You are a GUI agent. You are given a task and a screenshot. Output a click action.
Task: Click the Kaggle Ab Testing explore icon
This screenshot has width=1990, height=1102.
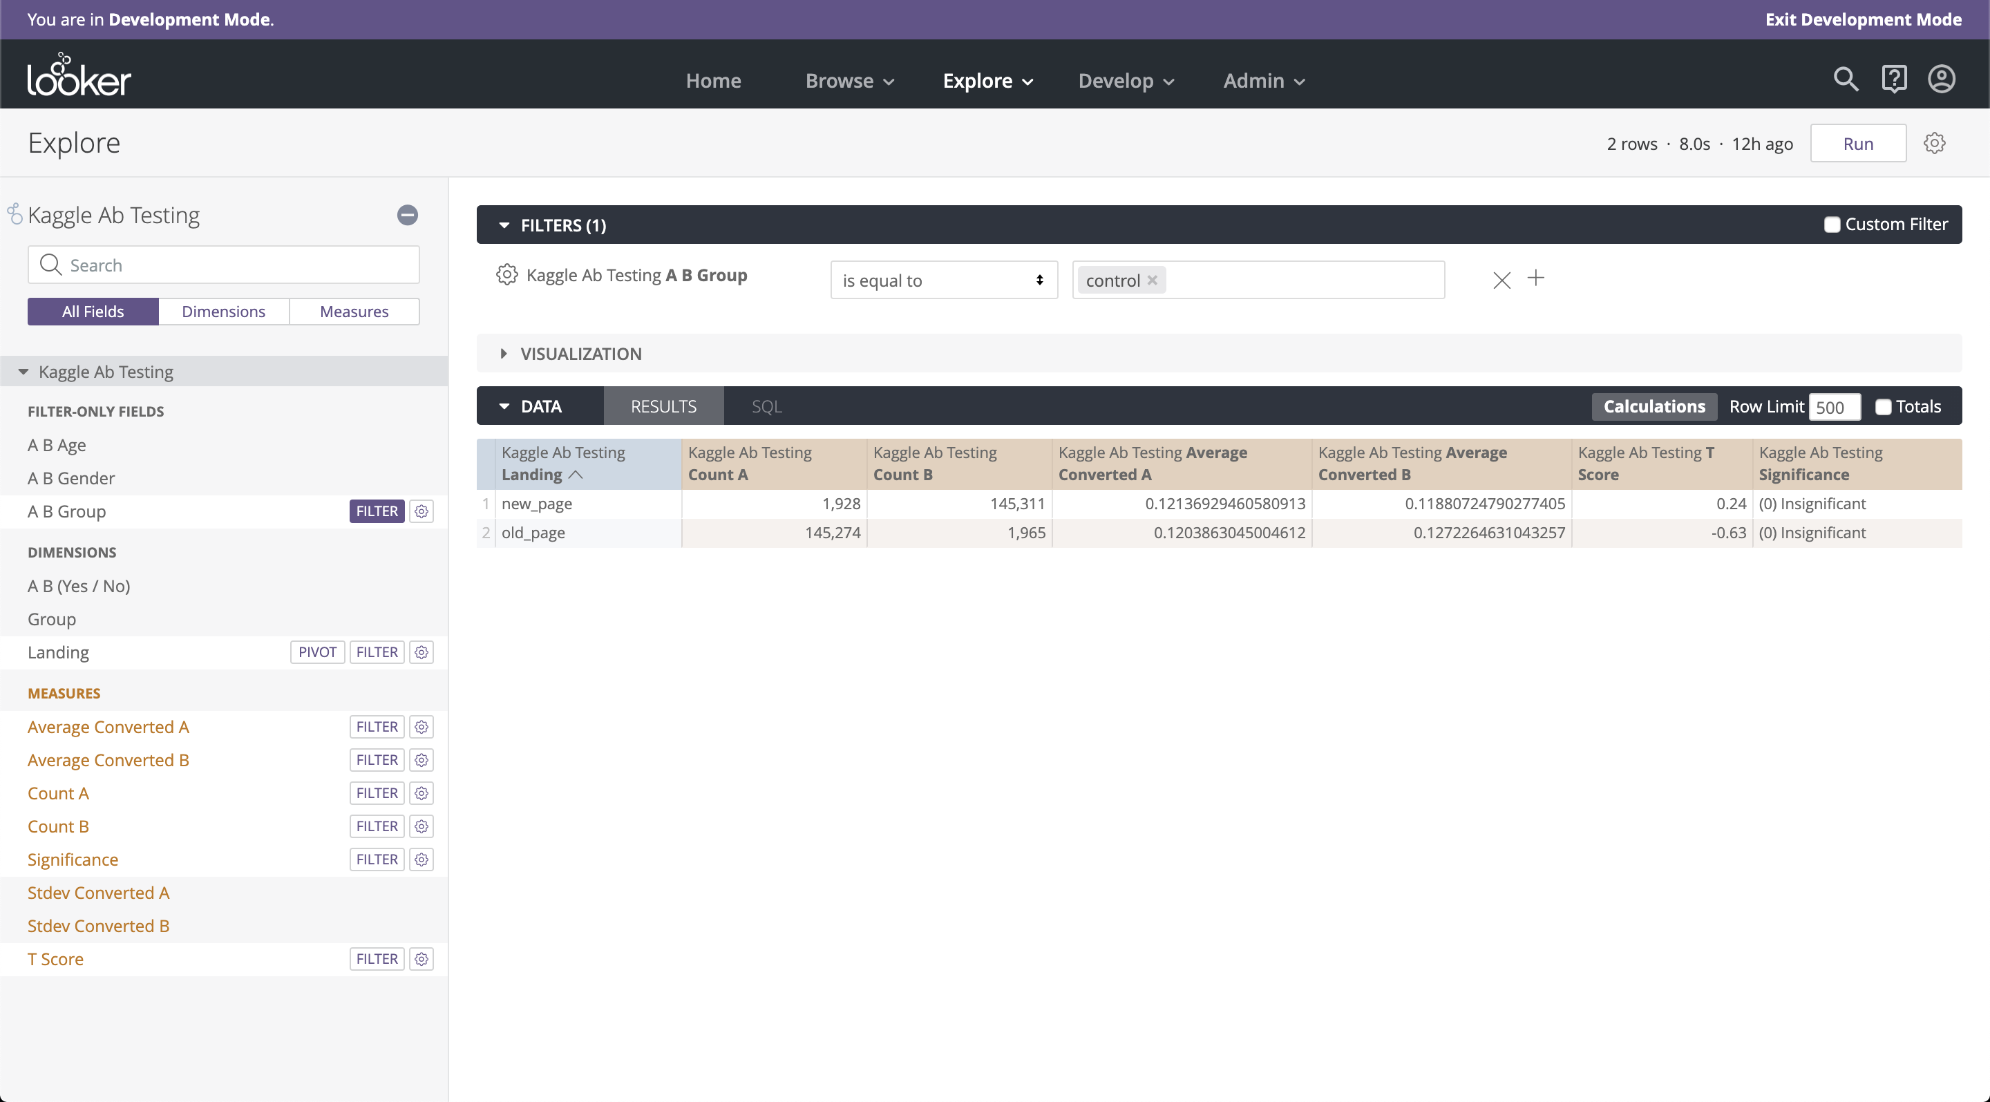click(15, 214)
